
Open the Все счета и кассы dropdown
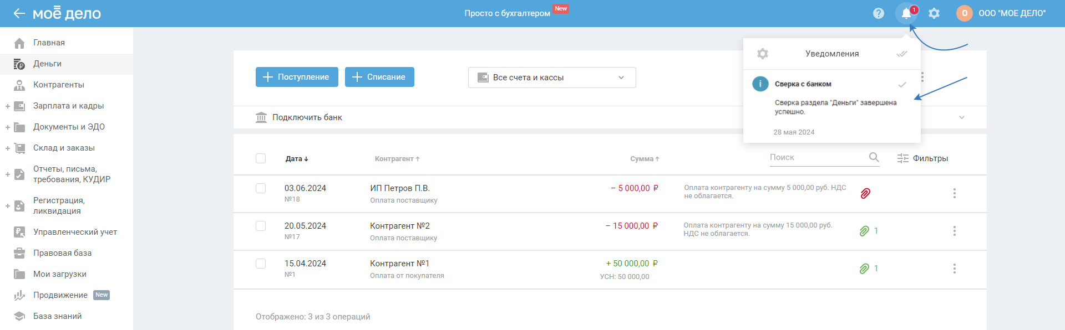pos(552,78)
